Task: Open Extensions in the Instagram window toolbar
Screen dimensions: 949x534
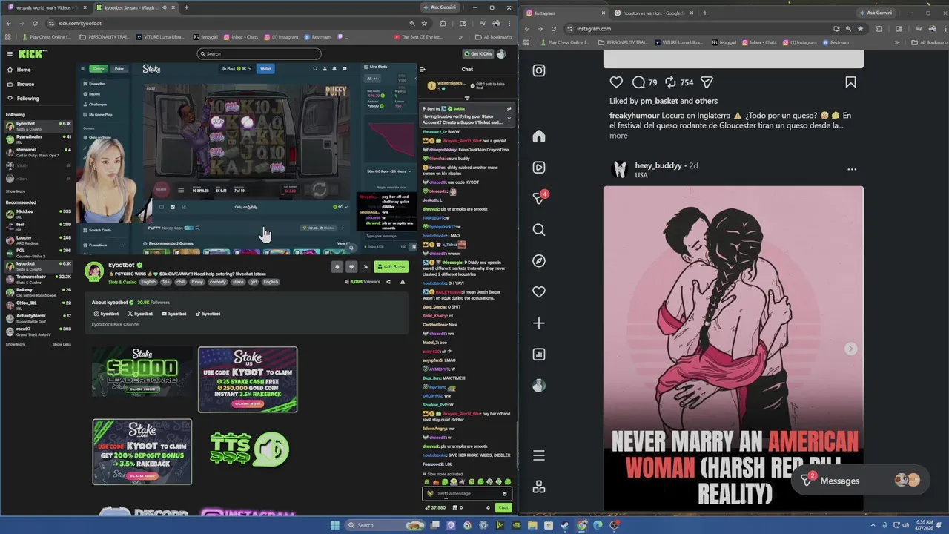Action: [x=879, y=29]
